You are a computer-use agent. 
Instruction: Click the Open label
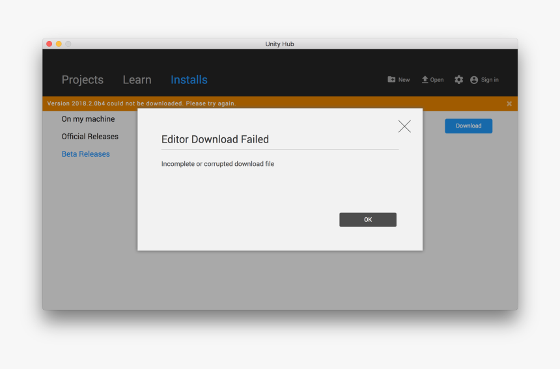pyautogui.click(x=437, y=79)
